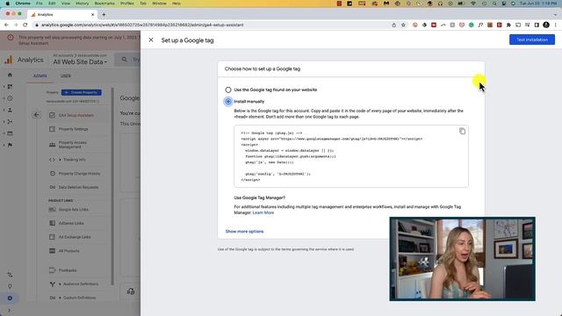Open the Admin gear icon
The width and height of the screenshot is (562, 316).
coord(10,298)
